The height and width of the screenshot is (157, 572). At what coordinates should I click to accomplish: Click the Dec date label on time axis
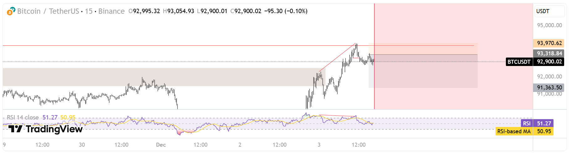tap(161, 145)
